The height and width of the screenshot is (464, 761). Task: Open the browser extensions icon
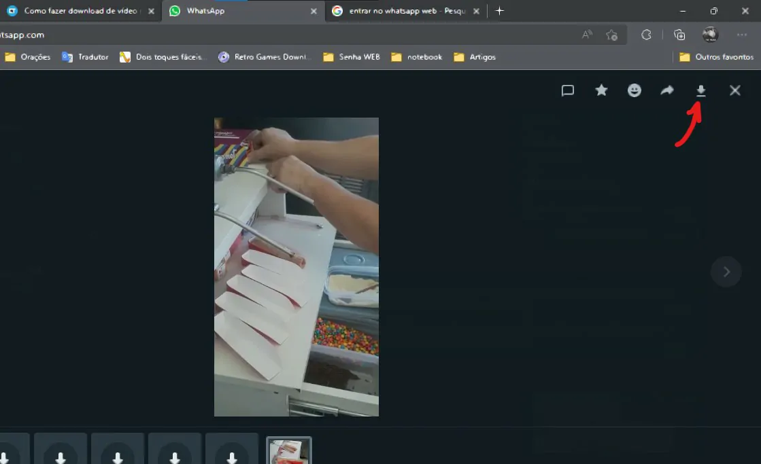click(x=646, y=35)
